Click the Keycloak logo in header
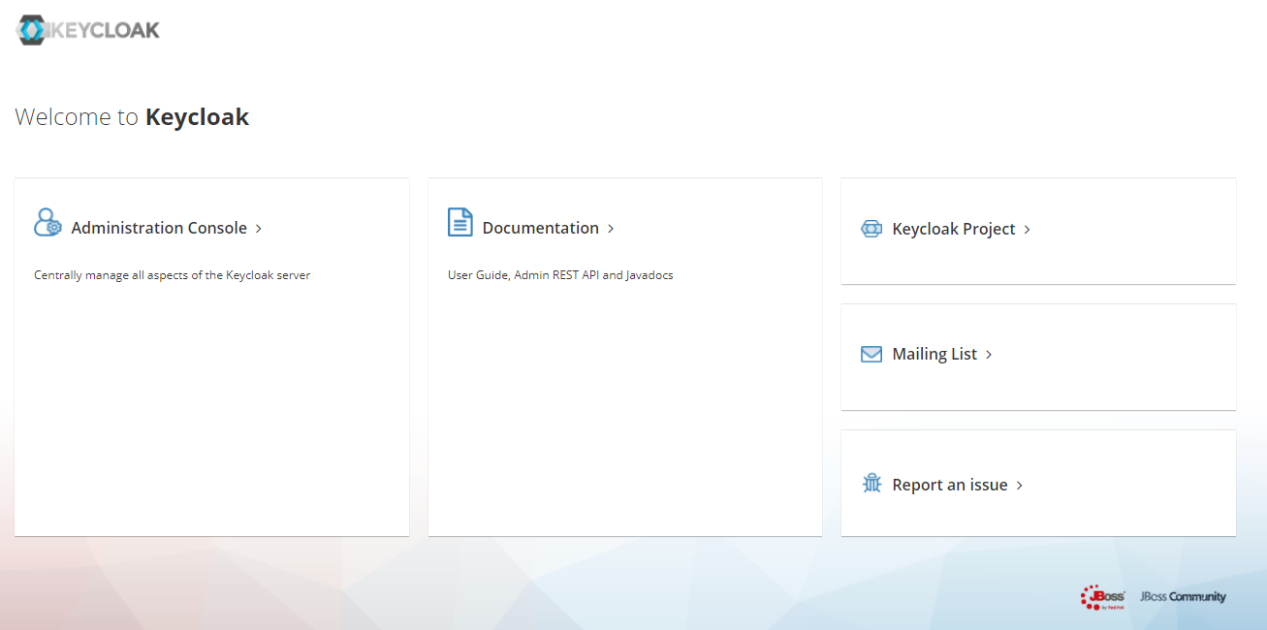The image size is (1267, 630). point(87,30)
